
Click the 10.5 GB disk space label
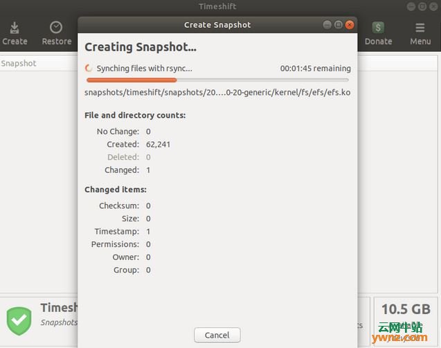pyautogui.click(x=406, y=309)
